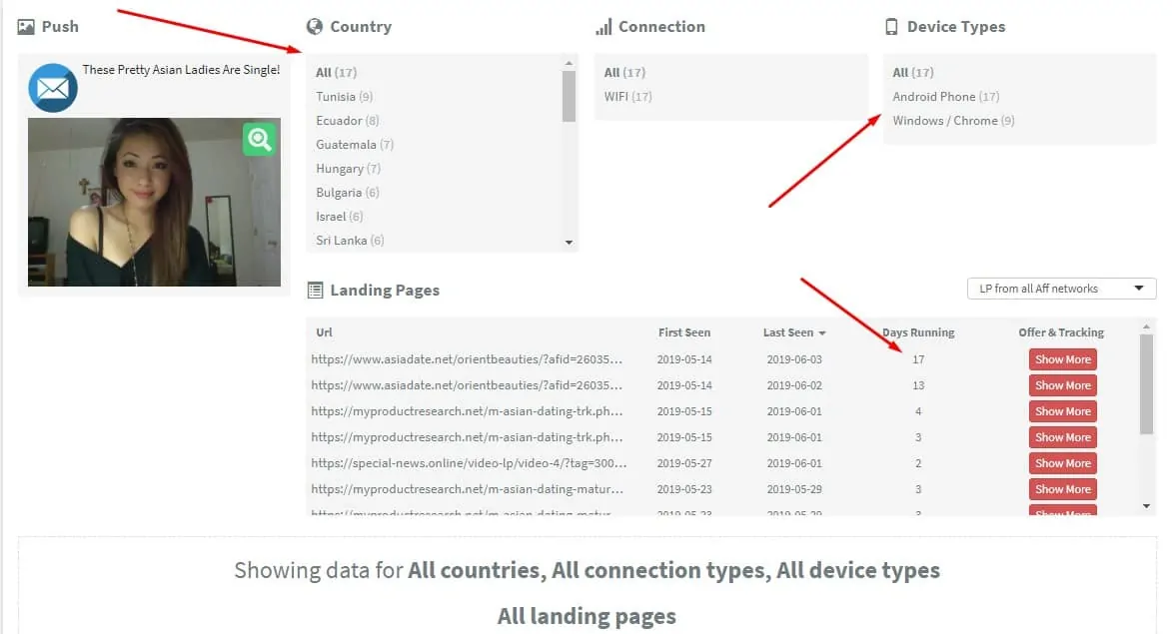
Task: Sort by Last Seen column arrow
Action: [822, 333]
